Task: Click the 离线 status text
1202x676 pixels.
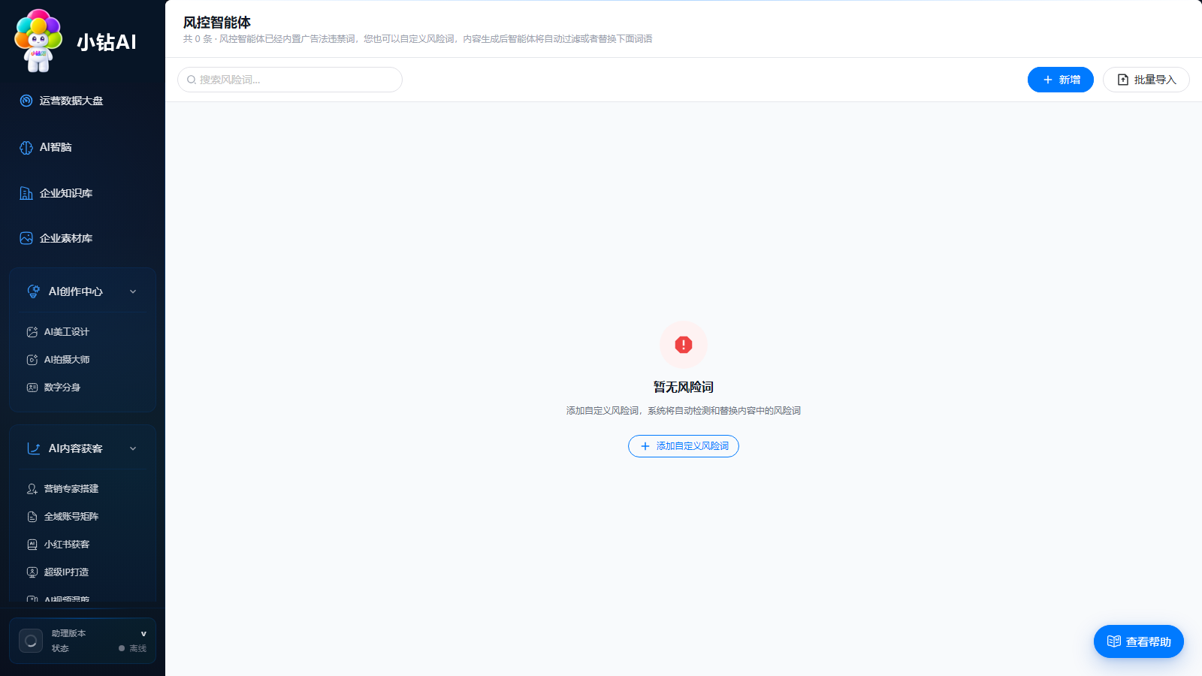Action: [138, 648]
